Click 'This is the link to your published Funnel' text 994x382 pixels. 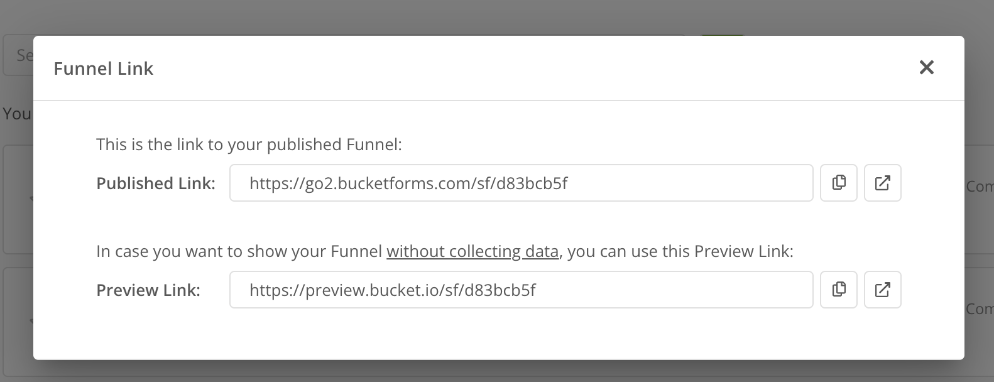pyautogui.click(x=248, y=145)
